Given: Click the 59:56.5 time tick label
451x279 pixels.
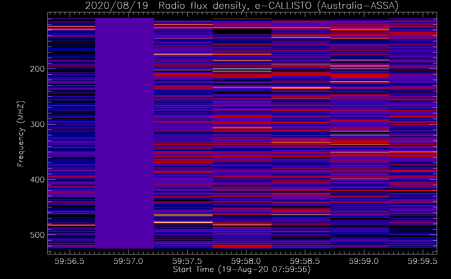Looking at the screenshot, I should [x=69, y=261].
